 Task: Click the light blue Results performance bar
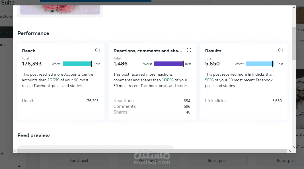[x=259, y=64]
